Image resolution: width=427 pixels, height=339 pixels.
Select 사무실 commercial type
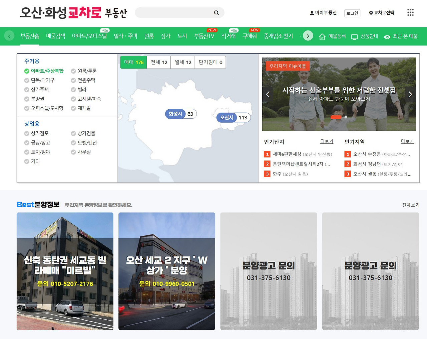81,152
